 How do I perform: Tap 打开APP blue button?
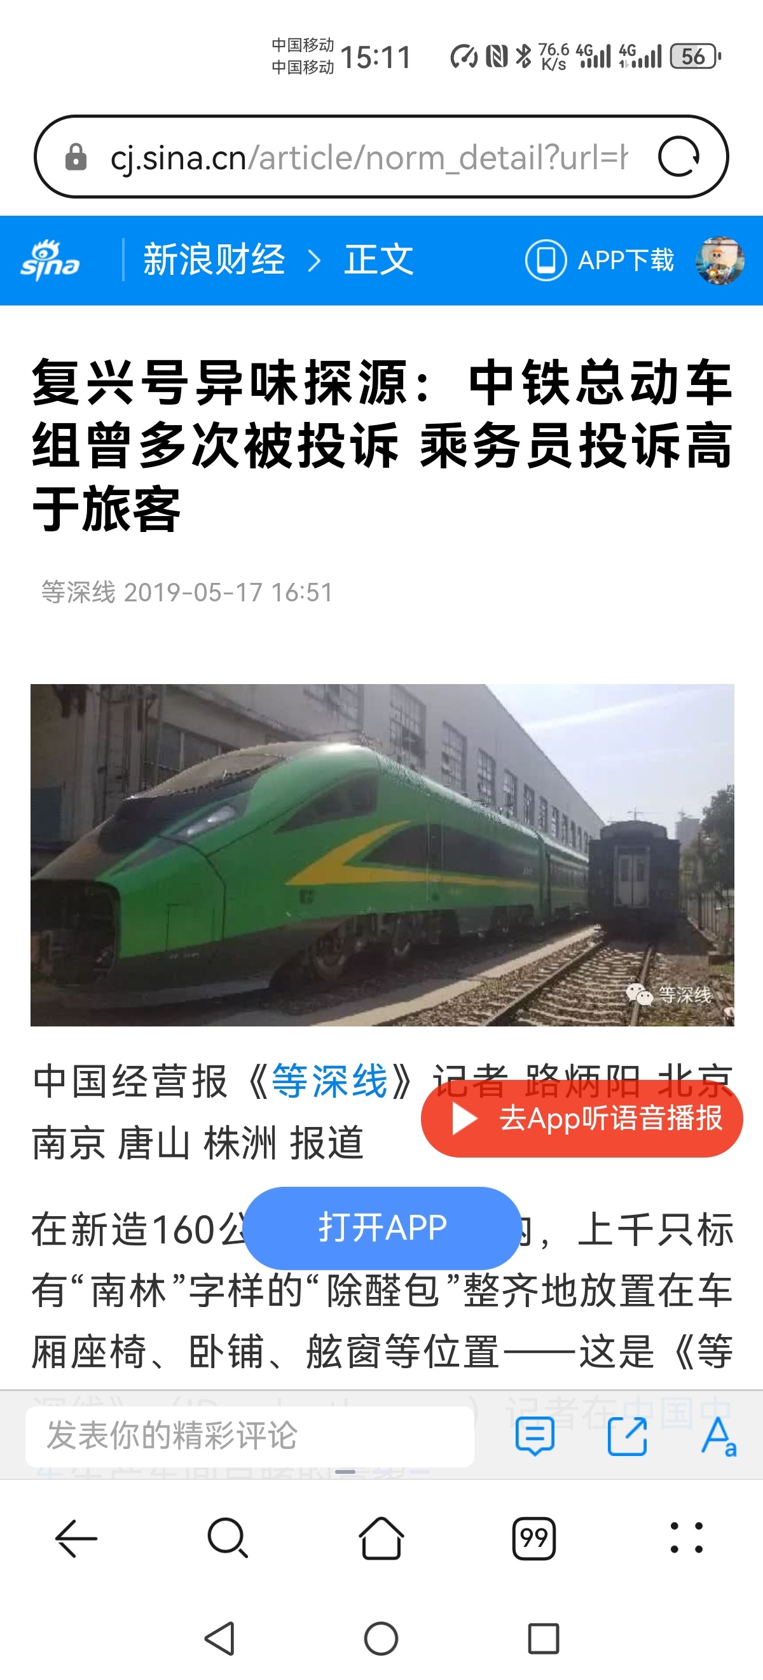tap(383, 1228)
